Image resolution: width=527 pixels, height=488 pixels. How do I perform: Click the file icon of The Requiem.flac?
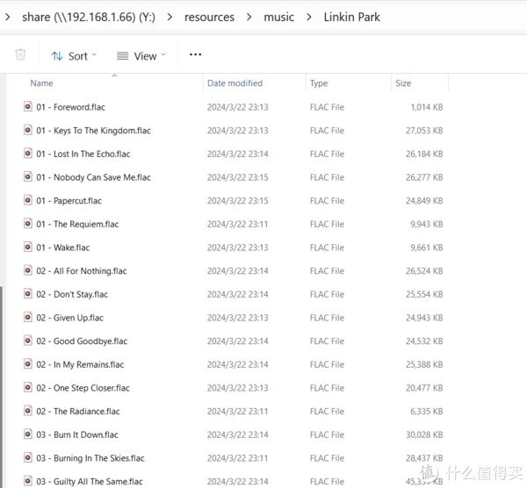pyautogui.click(x=28, y=224)
